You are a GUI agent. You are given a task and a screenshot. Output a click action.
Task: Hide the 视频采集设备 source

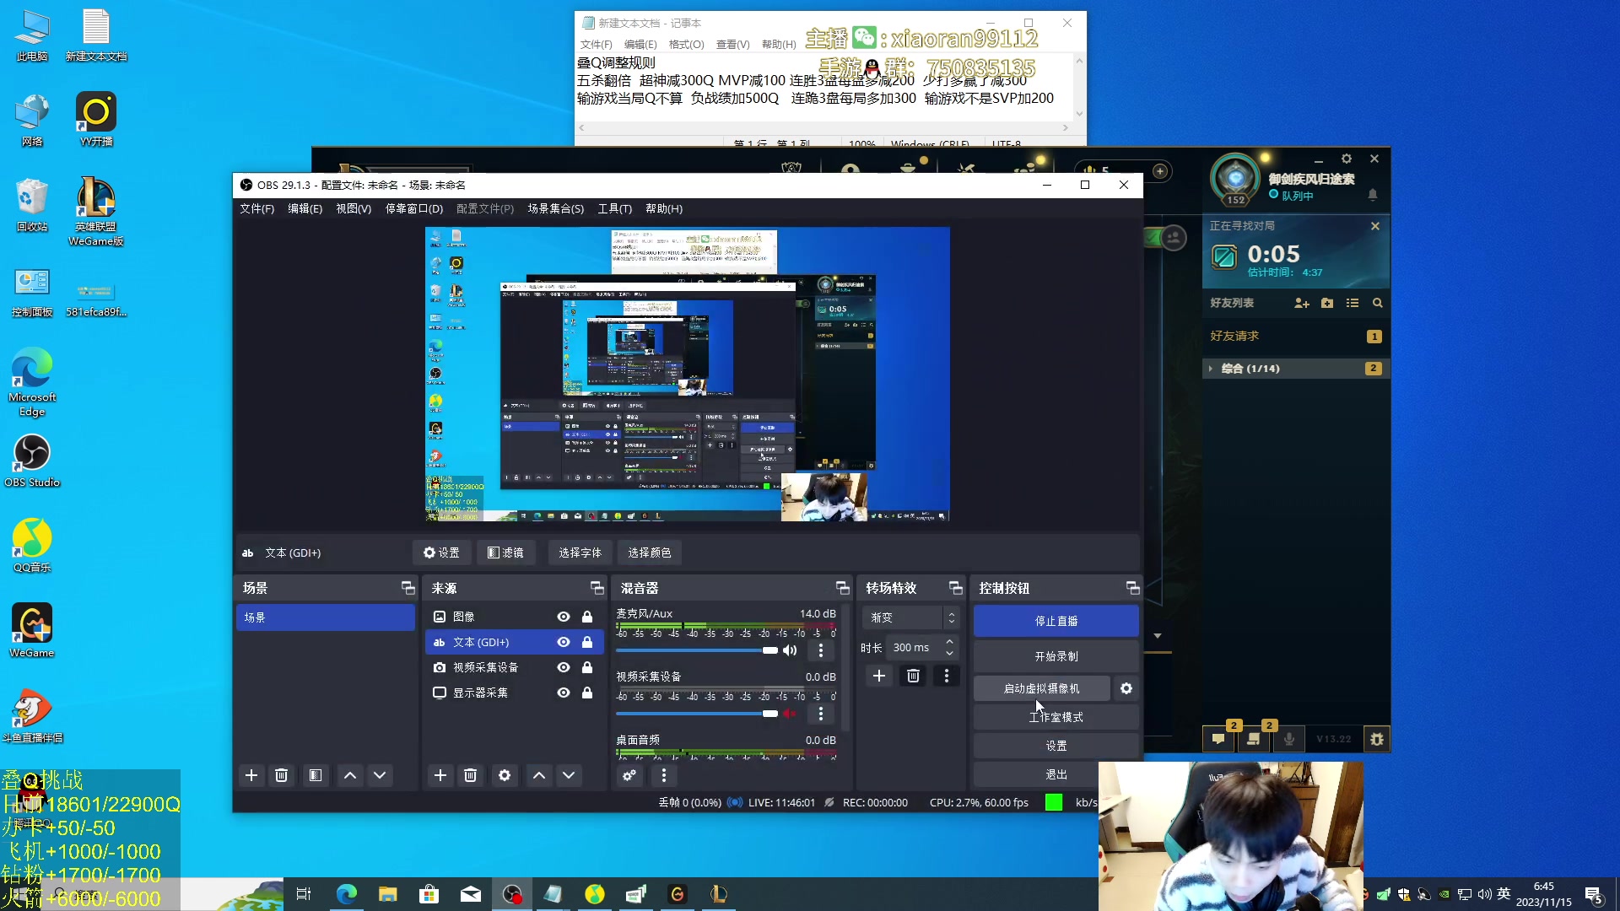pos(564,667)
